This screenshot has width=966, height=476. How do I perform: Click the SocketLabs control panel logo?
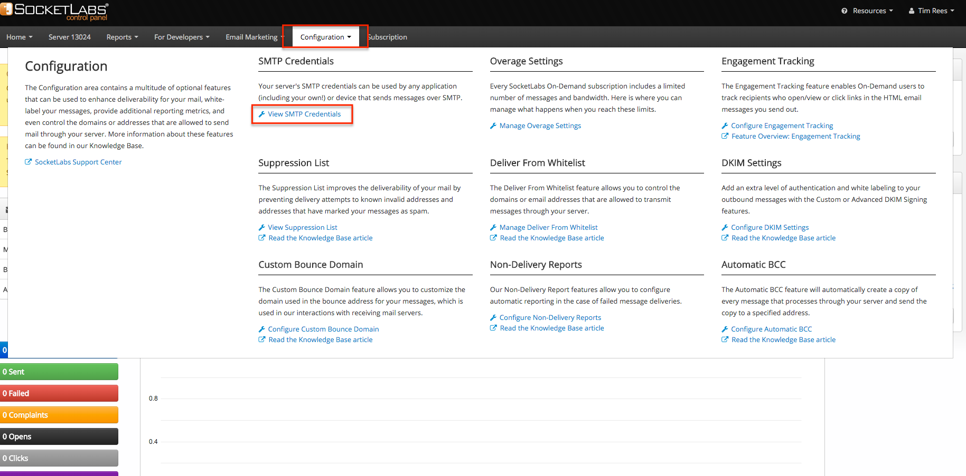coord(54,11)
